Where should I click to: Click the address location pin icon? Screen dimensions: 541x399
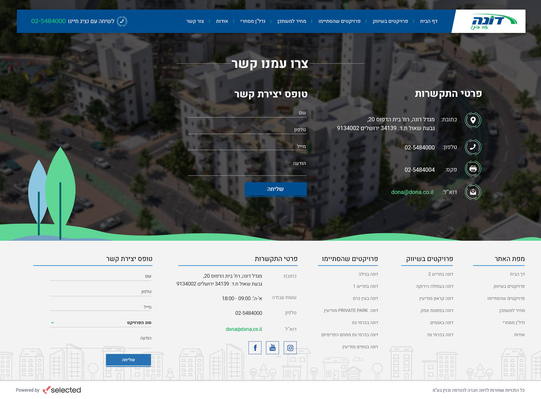473,120
